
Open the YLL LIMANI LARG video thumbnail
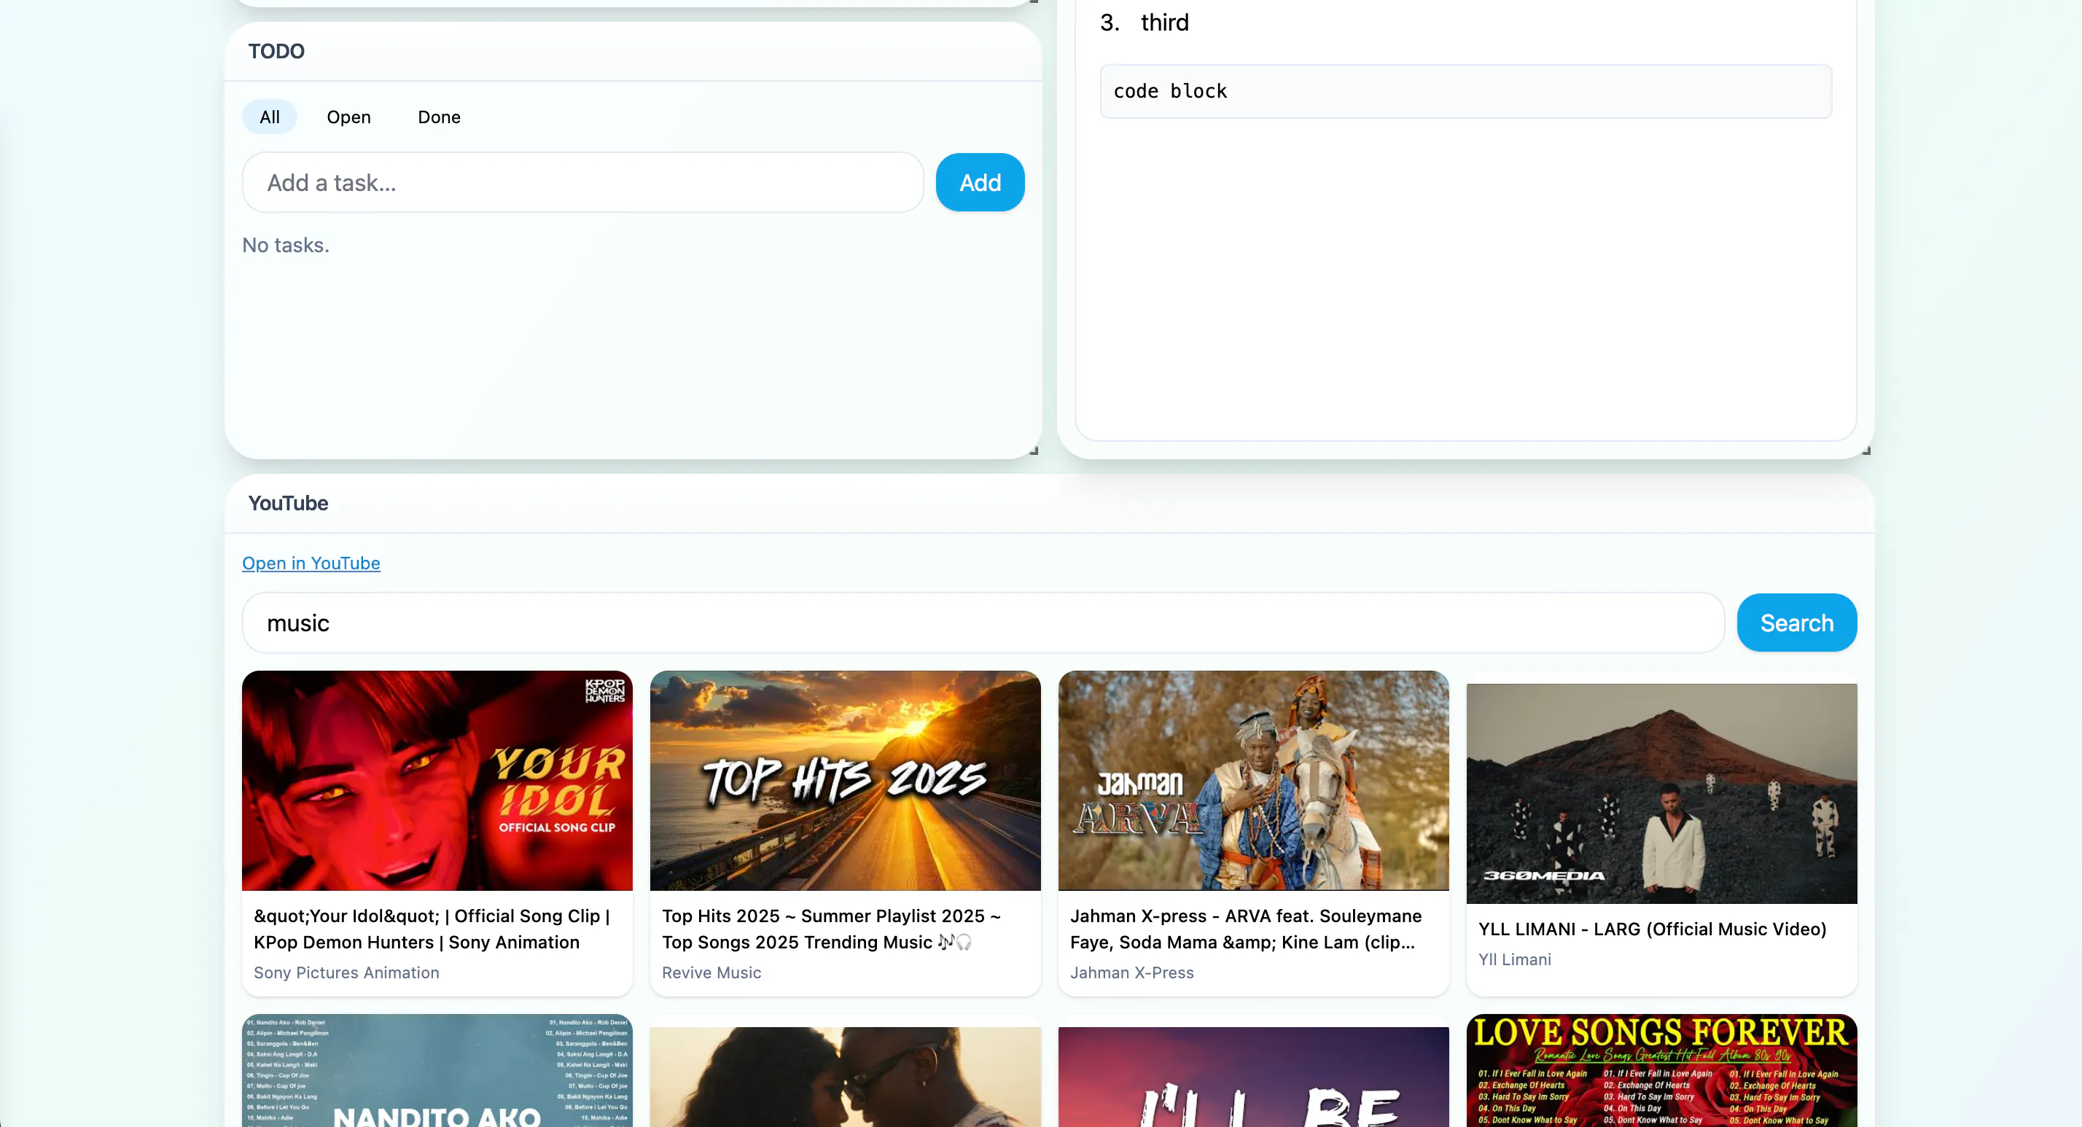[1661, 793]
